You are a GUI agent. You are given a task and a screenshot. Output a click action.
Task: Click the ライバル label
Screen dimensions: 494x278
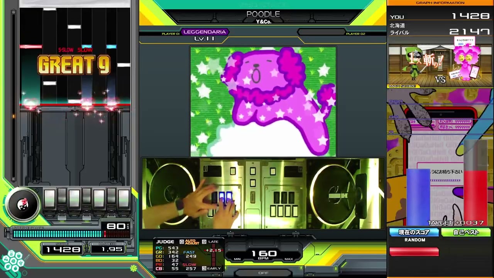399,33
